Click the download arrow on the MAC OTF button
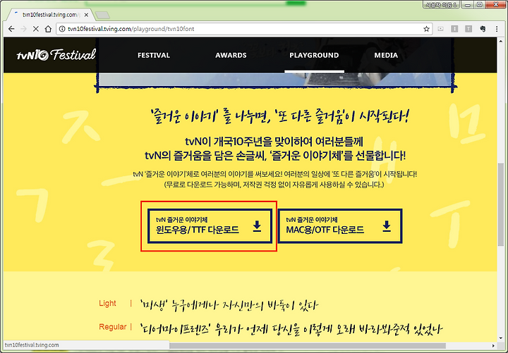 (387, 226)
